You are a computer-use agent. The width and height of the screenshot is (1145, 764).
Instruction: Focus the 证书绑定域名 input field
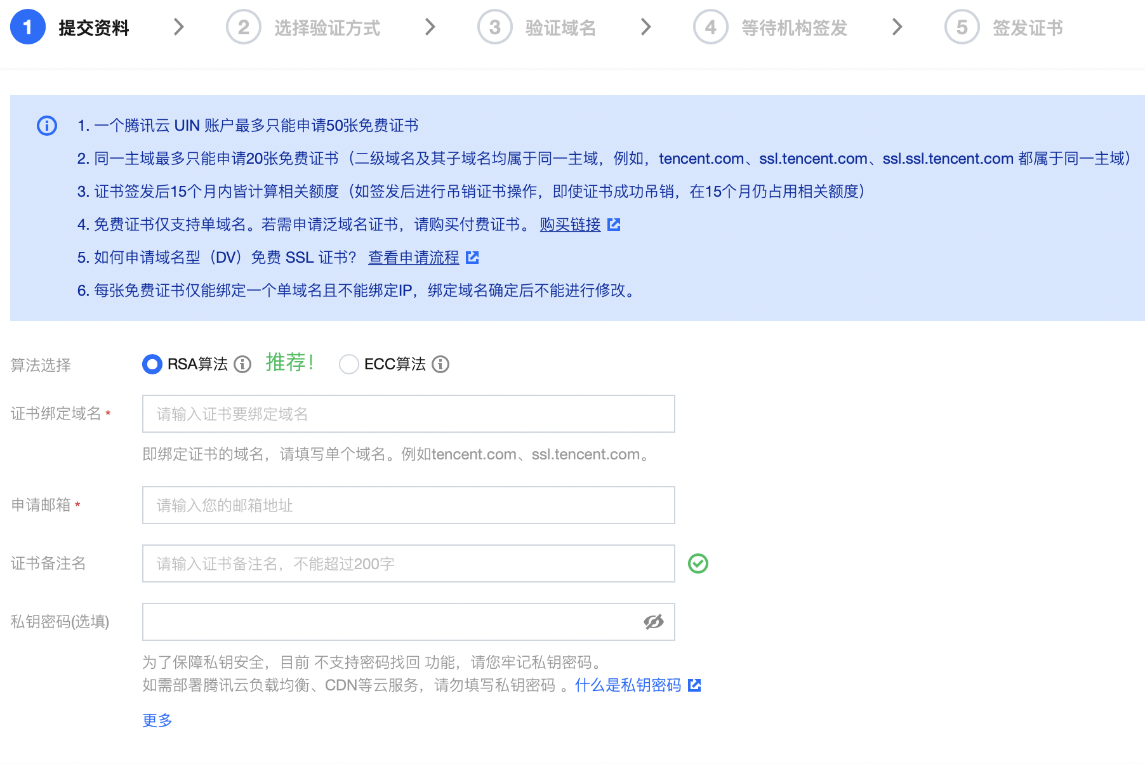[x=409, y=414]
